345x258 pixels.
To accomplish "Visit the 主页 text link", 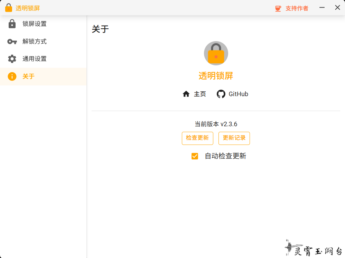I will [x=200, y=94].
